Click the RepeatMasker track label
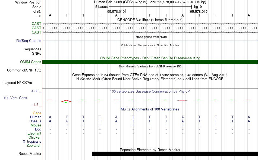The width and height of the screenshot is (258, 160). click(x=30, y=154)
